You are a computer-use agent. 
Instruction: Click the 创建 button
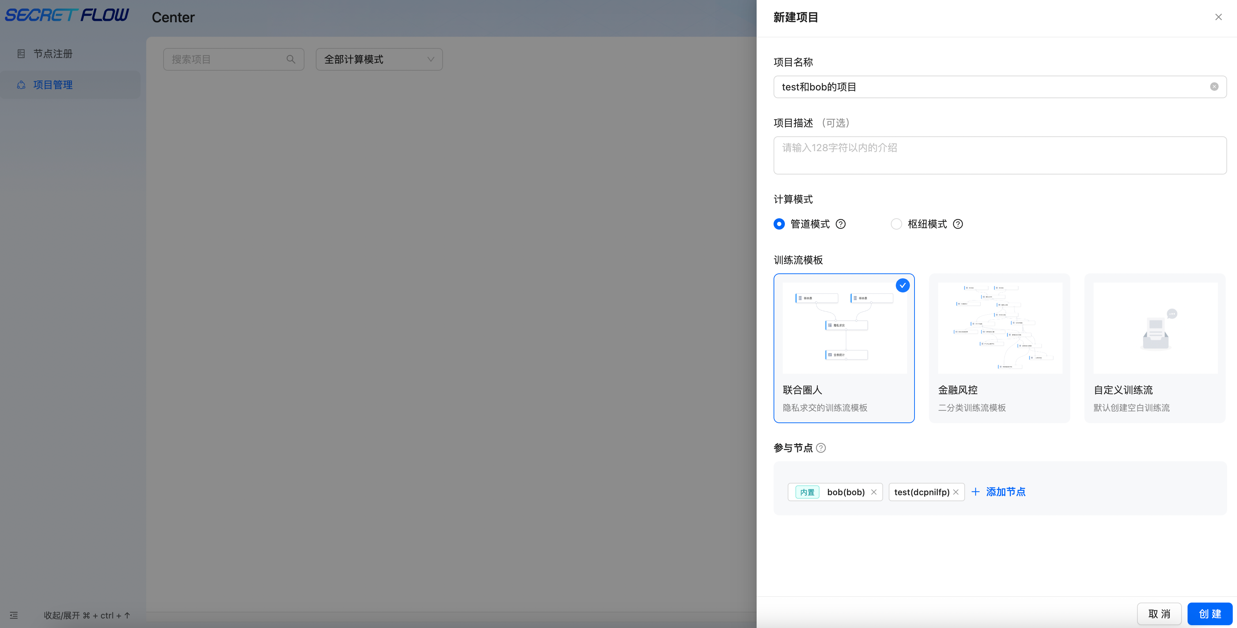click(1210, 614)
